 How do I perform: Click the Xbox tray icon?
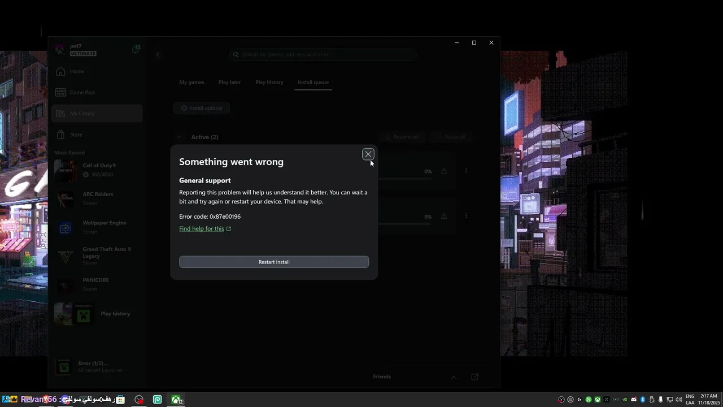(597, 400)
